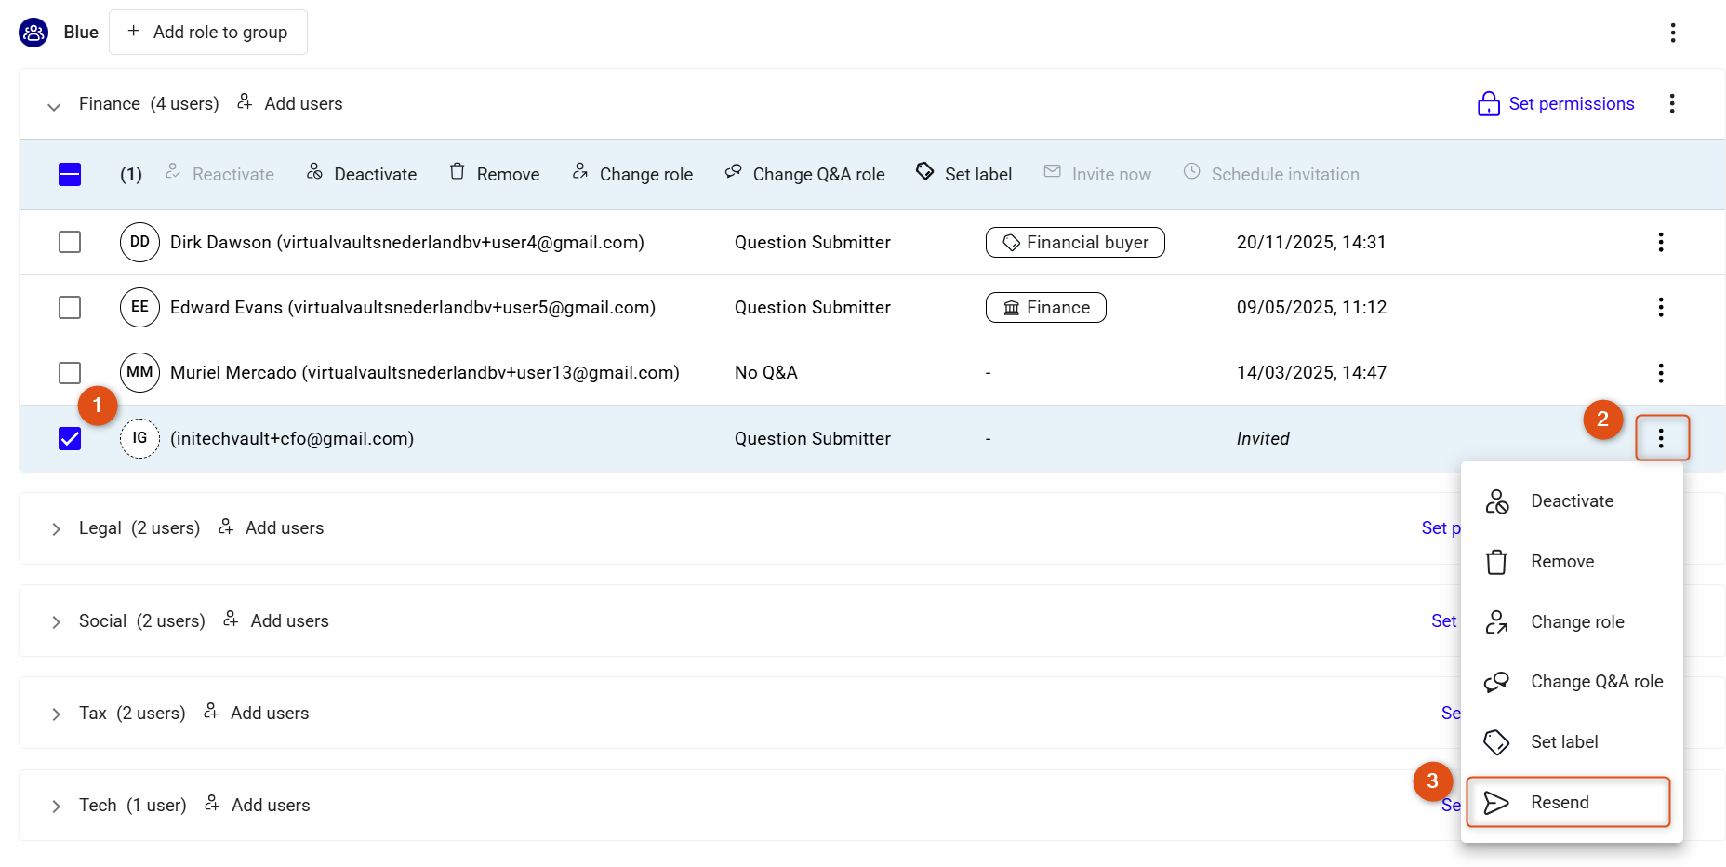Click the Finance label chip on Edward Evans
This screenshot has height=867, width=1726.
(1046, 307)
